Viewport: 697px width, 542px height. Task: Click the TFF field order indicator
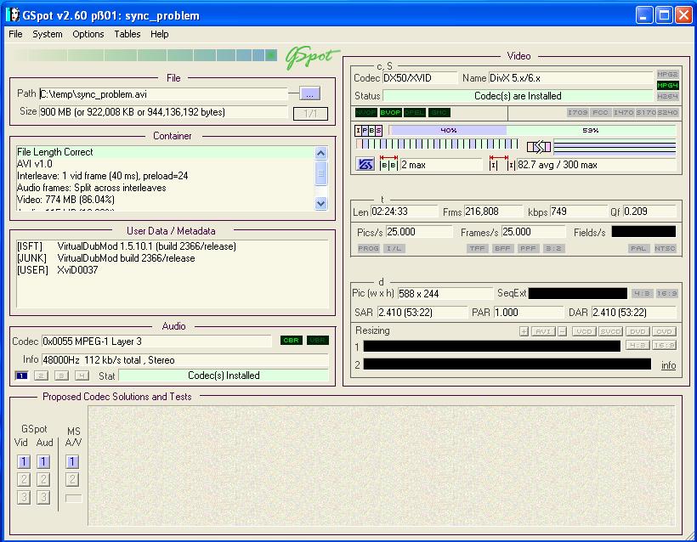[478, 248]
